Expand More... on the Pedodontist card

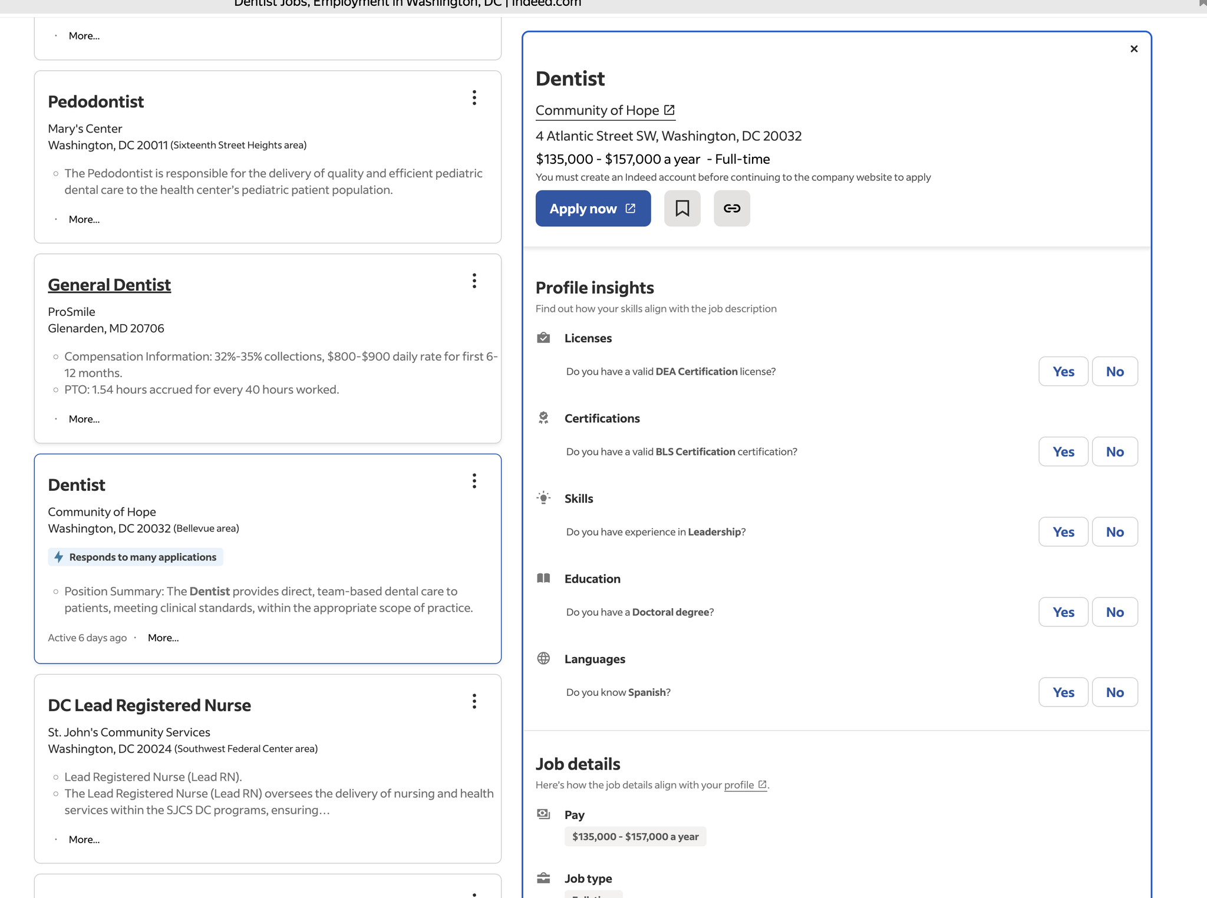click(84, 219)
